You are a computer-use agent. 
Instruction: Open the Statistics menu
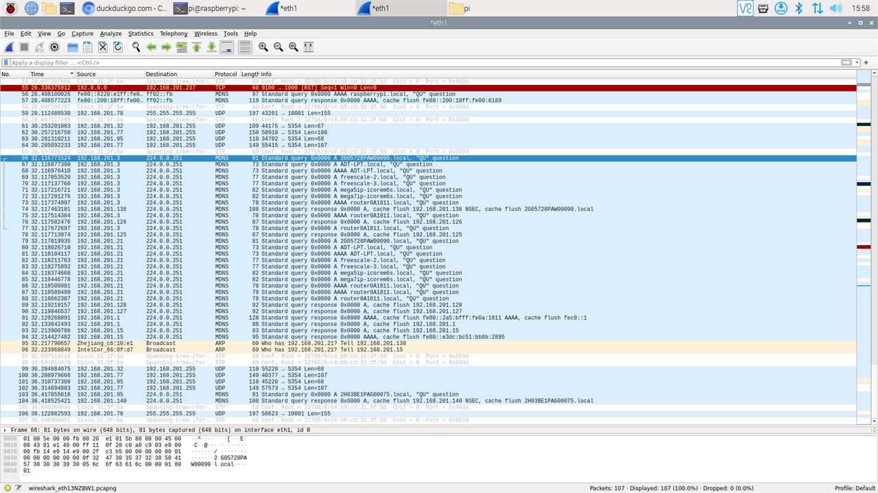[141, 34]
